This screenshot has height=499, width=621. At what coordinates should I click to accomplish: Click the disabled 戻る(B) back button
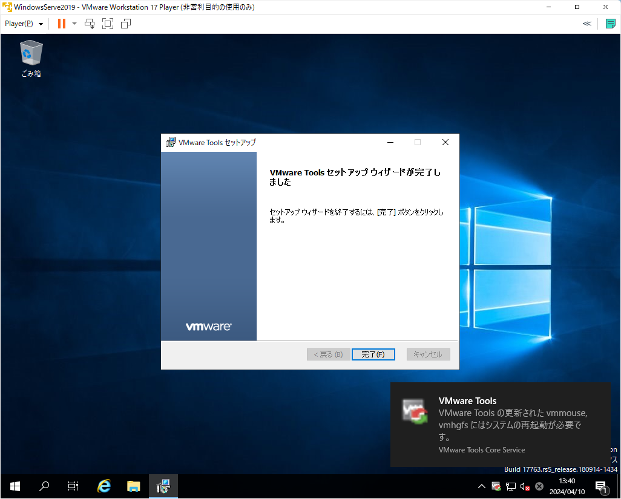(328, 354)
